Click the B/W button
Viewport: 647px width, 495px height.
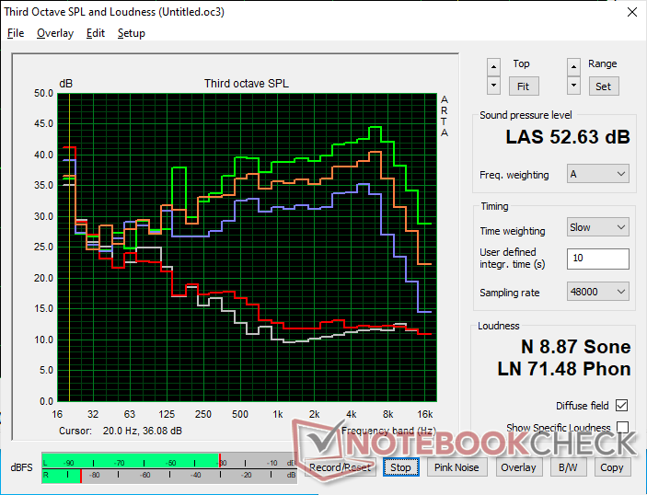[568, 467]
